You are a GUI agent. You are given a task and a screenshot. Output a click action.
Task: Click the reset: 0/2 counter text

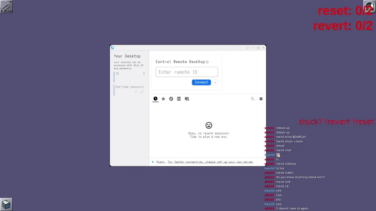pos(345,11)
